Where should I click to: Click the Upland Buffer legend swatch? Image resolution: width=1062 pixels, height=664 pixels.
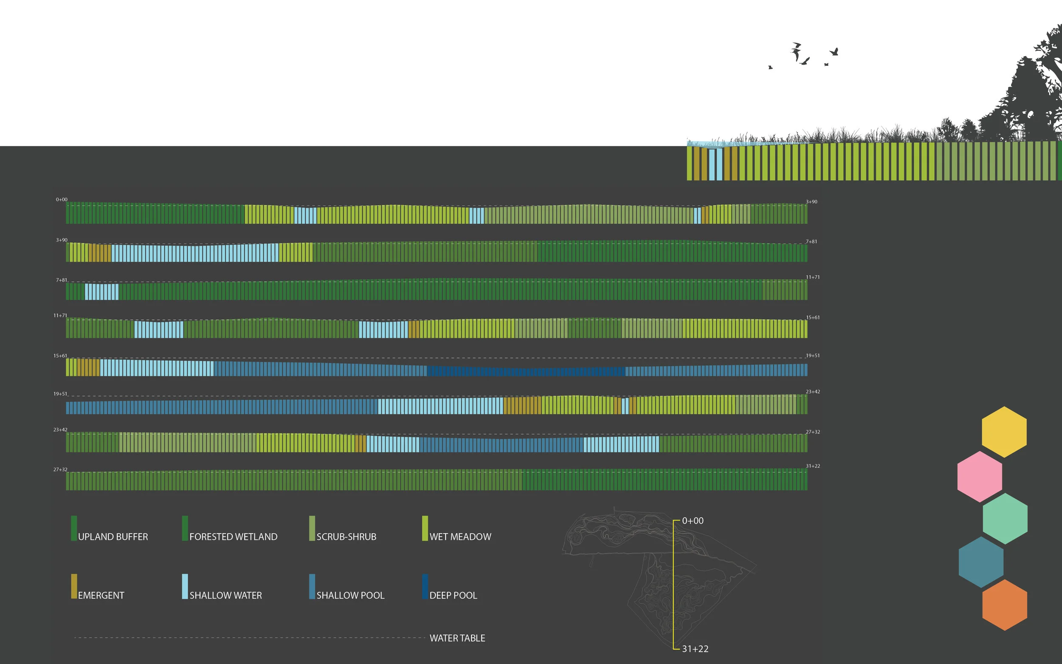(74, 528)
